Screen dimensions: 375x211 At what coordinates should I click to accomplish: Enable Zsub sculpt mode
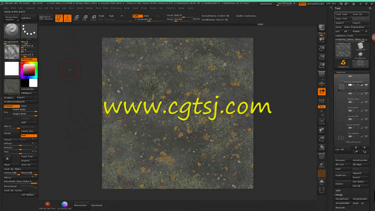point(146,16)
